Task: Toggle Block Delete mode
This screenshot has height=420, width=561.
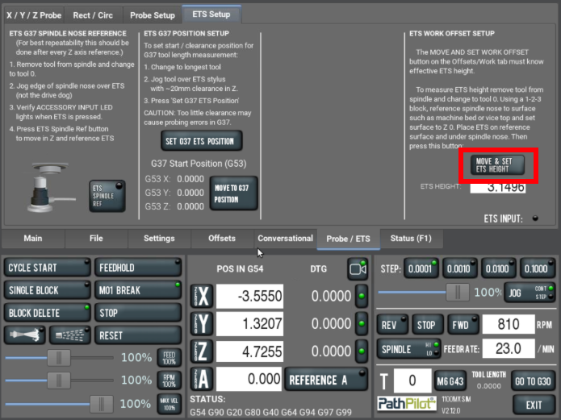Action: point(47,312)
